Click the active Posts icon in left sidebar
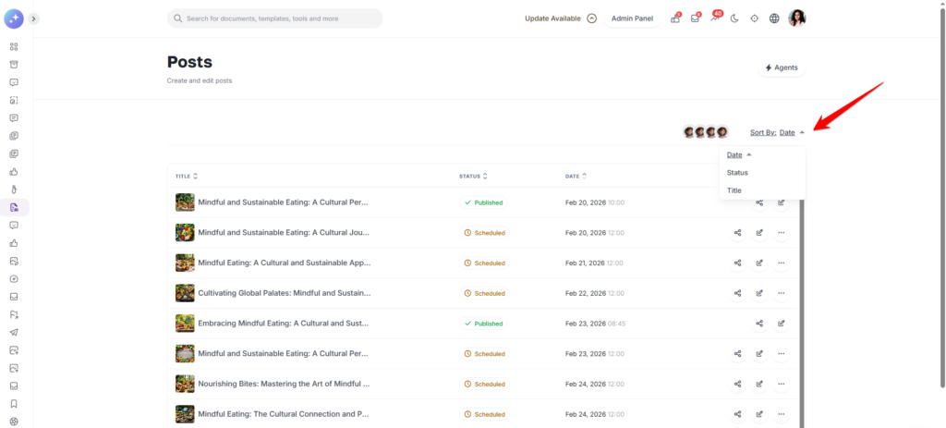The image size is (946, 428). [x=14, y=207]
